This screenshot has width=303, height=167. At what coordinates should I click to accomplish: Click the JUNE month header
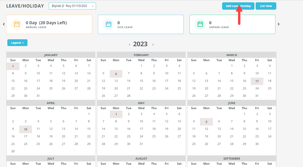232,103
